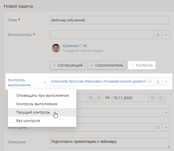Open the start time clock picker
Viewport: 174px width, 151px height.
(x=98, y=98)
